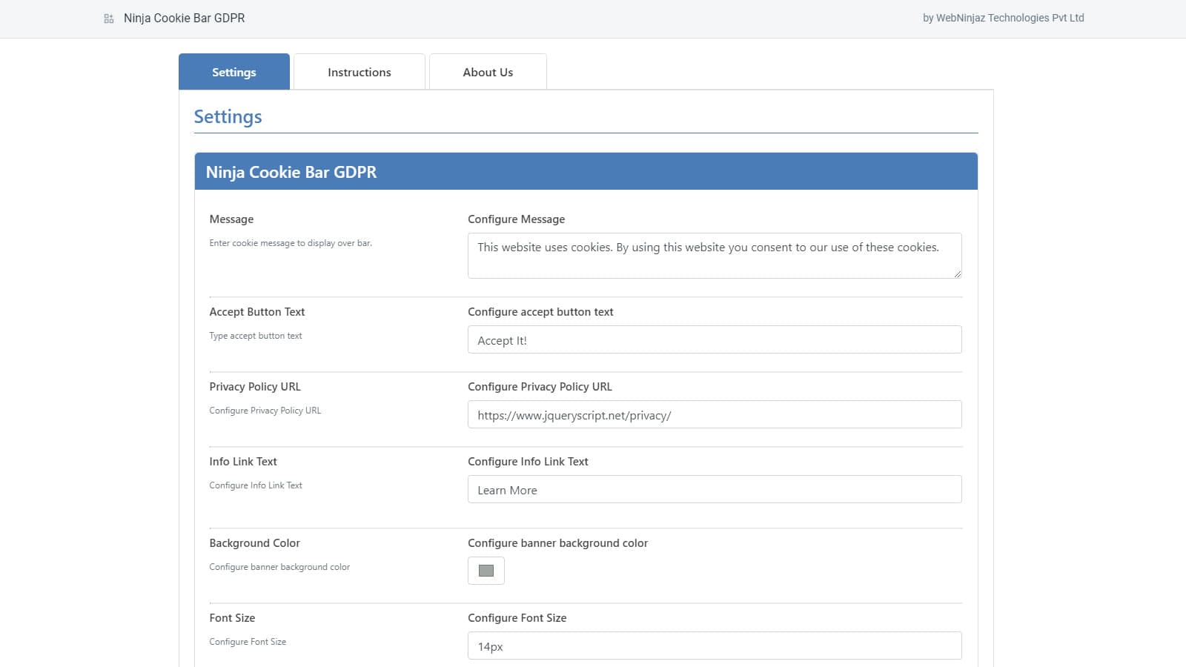Open the banner background color swatch
Viewport: 1186px width, 667px height.
tap(486, 570)
